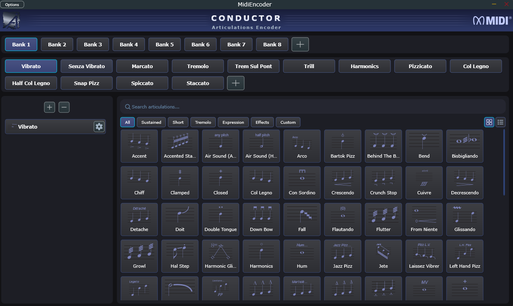Pick the Double Tongue tile
This screenshot has height=306, width=513.
click(220, 219)
